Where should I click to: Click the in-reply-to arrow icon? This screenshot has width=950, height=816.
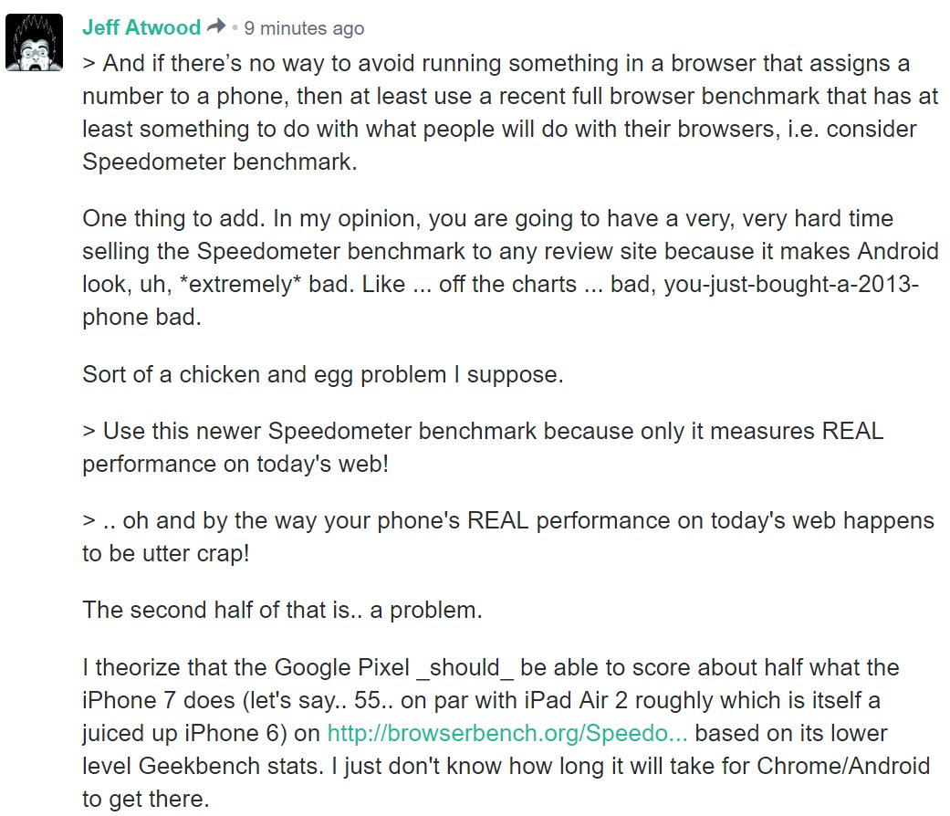[216, 27]
